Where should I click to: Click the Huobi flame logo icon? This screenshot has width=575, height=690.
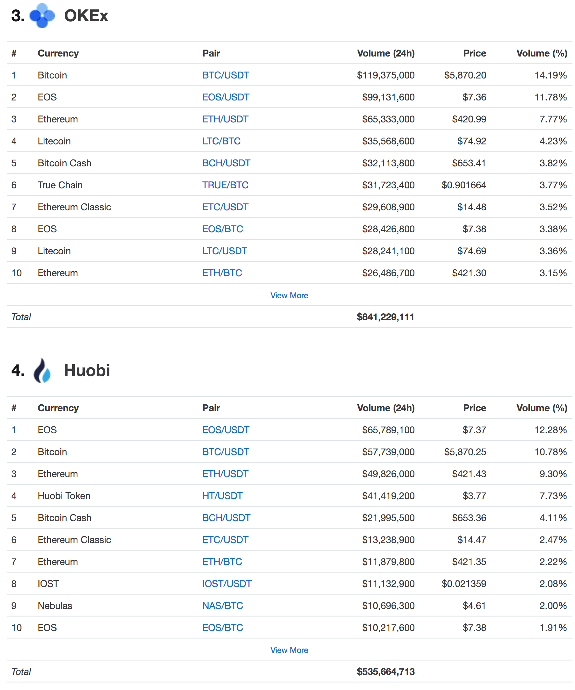pyautogui.click(x=42, y=370)
